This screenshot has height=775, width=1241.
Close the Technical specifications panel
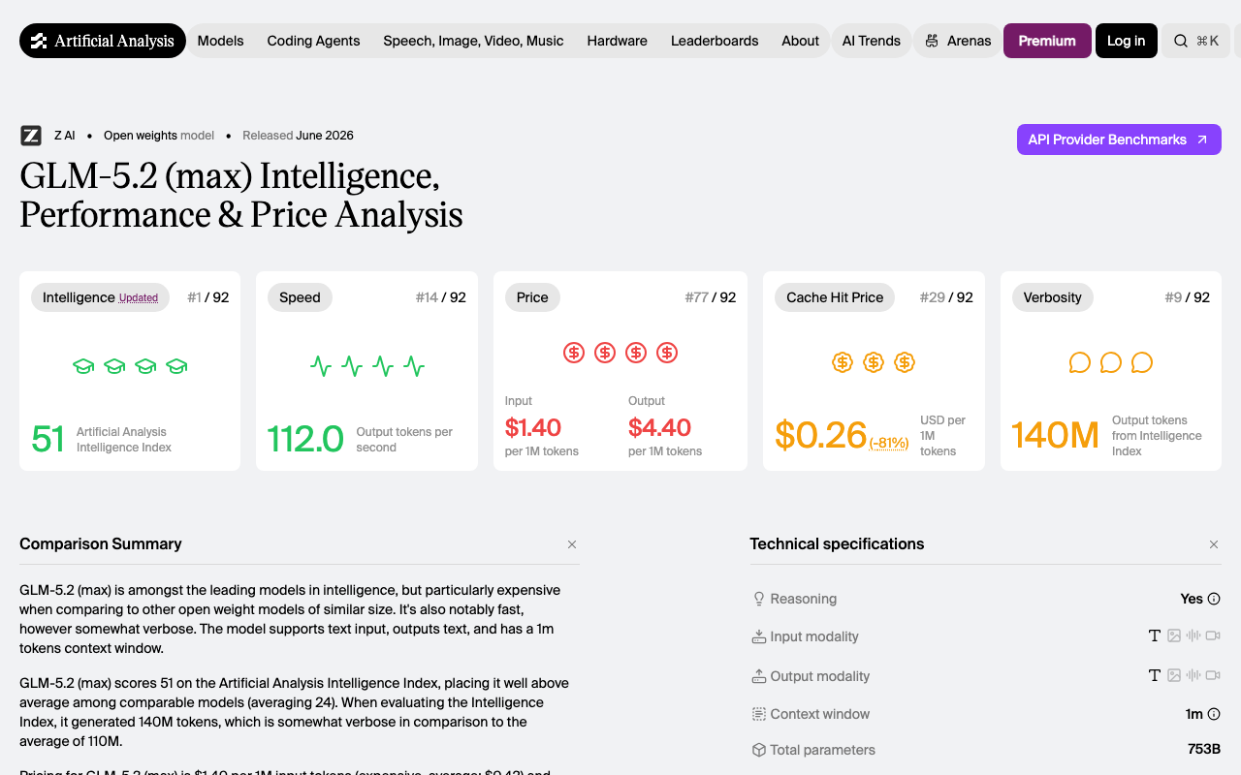point(1214,544)
